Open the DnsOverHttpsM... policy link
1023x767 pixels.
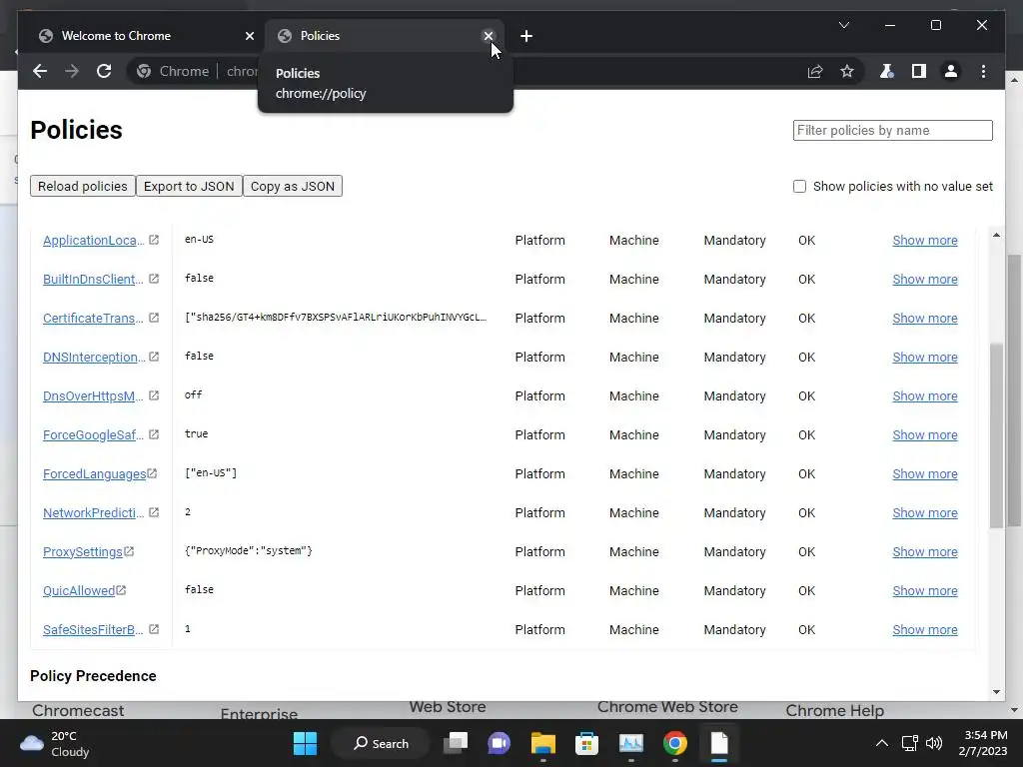pos(93,395)
